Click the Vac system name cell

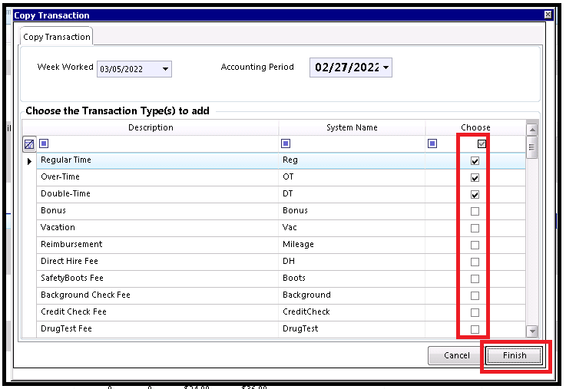(352, 228)
